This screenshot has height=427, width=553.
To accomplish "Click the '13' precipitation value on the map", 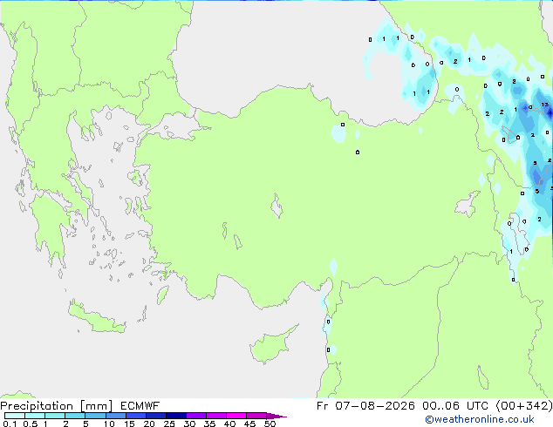I will coord(545,105).
